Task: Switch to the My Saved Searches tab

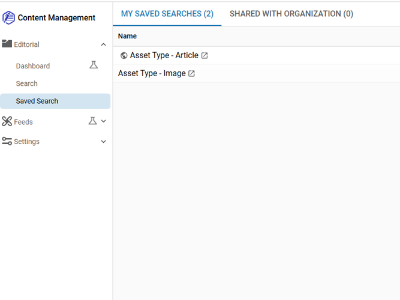Action: [x=167, y=14]
